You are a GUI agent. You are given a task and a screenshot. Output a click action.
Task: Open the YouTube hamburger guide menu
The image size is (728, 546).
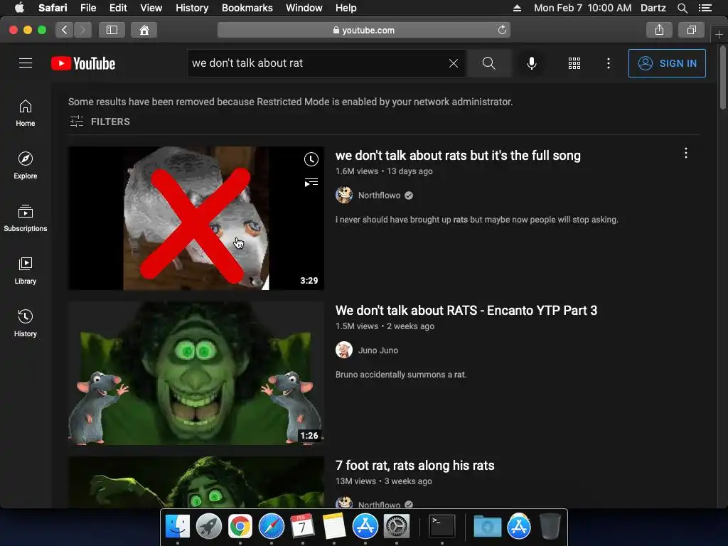pyautogui.click(x=26, y=63)
